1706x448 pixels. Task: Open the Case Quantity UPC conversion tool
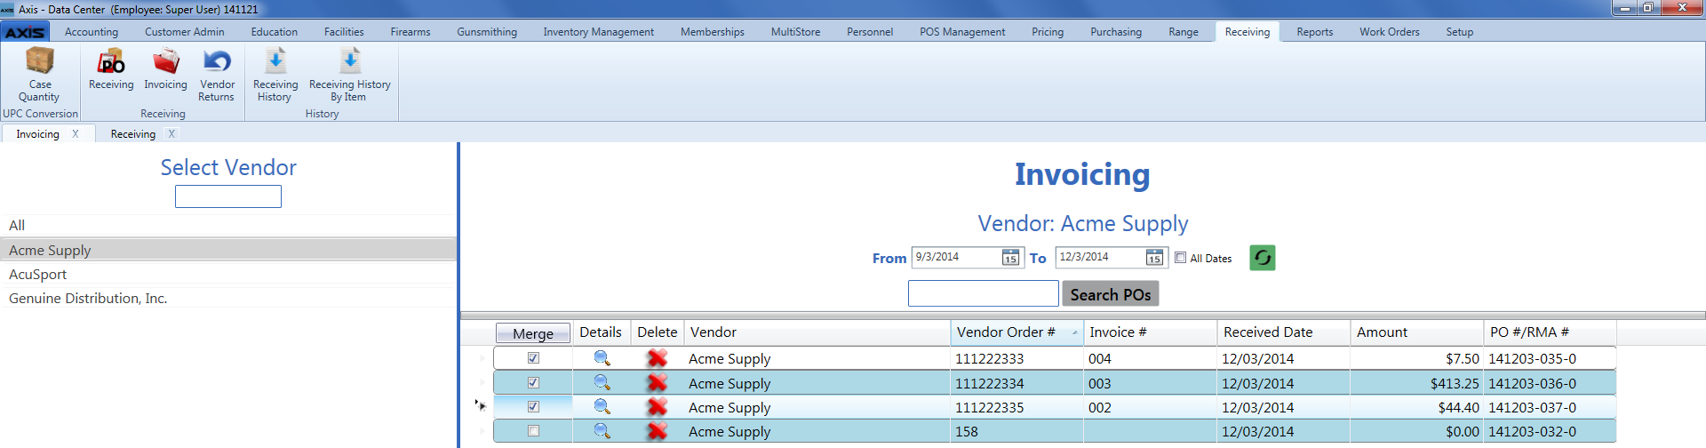[x=39, y=75]
